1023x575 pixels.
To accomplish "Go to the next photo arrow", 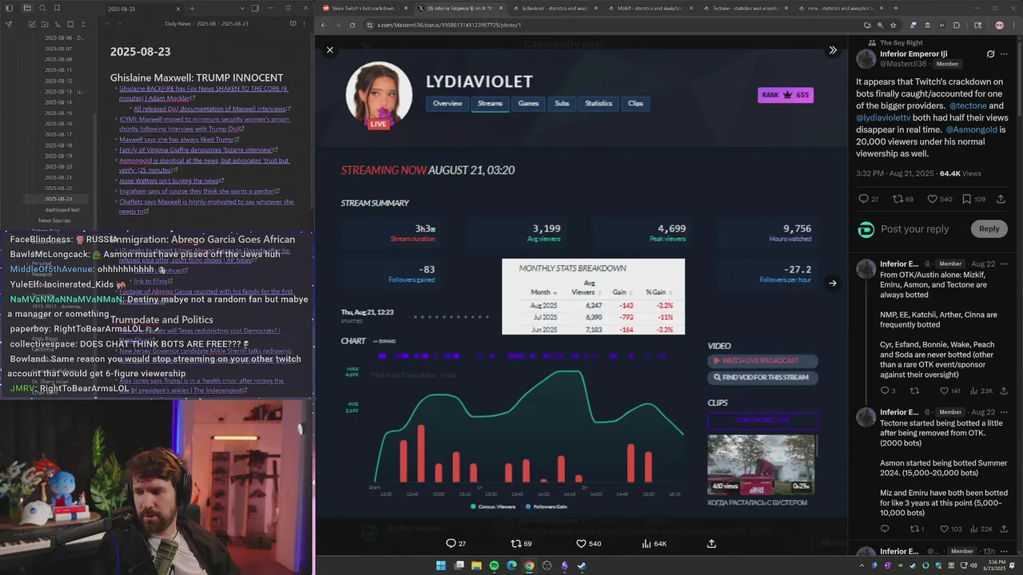I will pyautogui.click(x=833, y=283).
